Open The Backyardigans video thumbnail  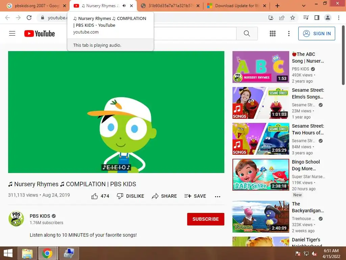(x=261, y=217)
